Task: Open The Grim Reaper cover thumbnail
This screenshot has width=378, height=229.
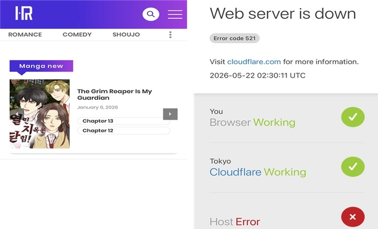Action: click(x=40, y=114)
